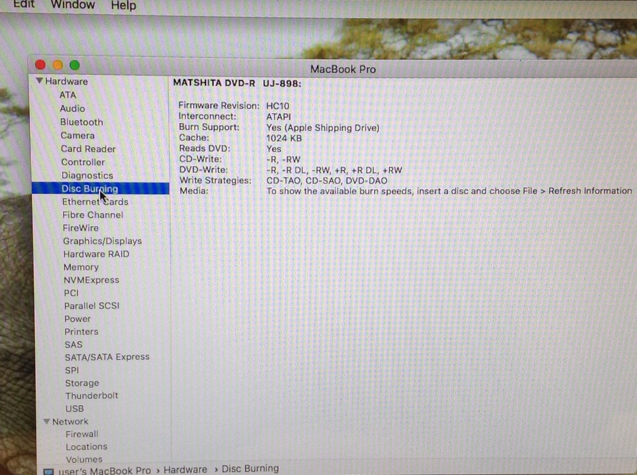Viewport: 637px width, 475px height.
Task: Click the Interconnect value ATAPI
Action: click(x=279, y=117)
